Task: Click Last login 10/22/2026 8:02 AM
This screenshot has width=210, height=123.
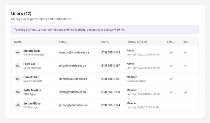Action: coord(144,68)
